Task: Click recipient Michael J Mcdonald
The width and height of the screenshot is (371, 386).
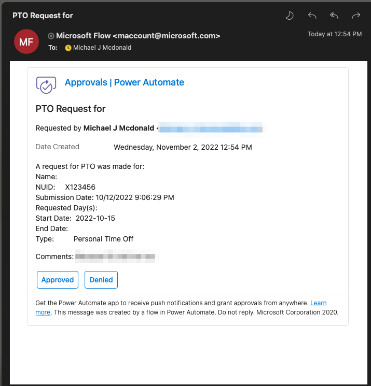Action: 102,48
